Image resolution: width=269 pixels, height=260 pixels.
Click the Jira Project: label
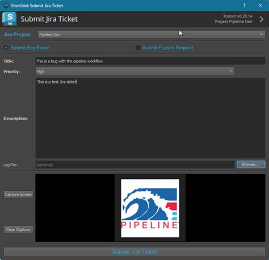coord(17,35)
